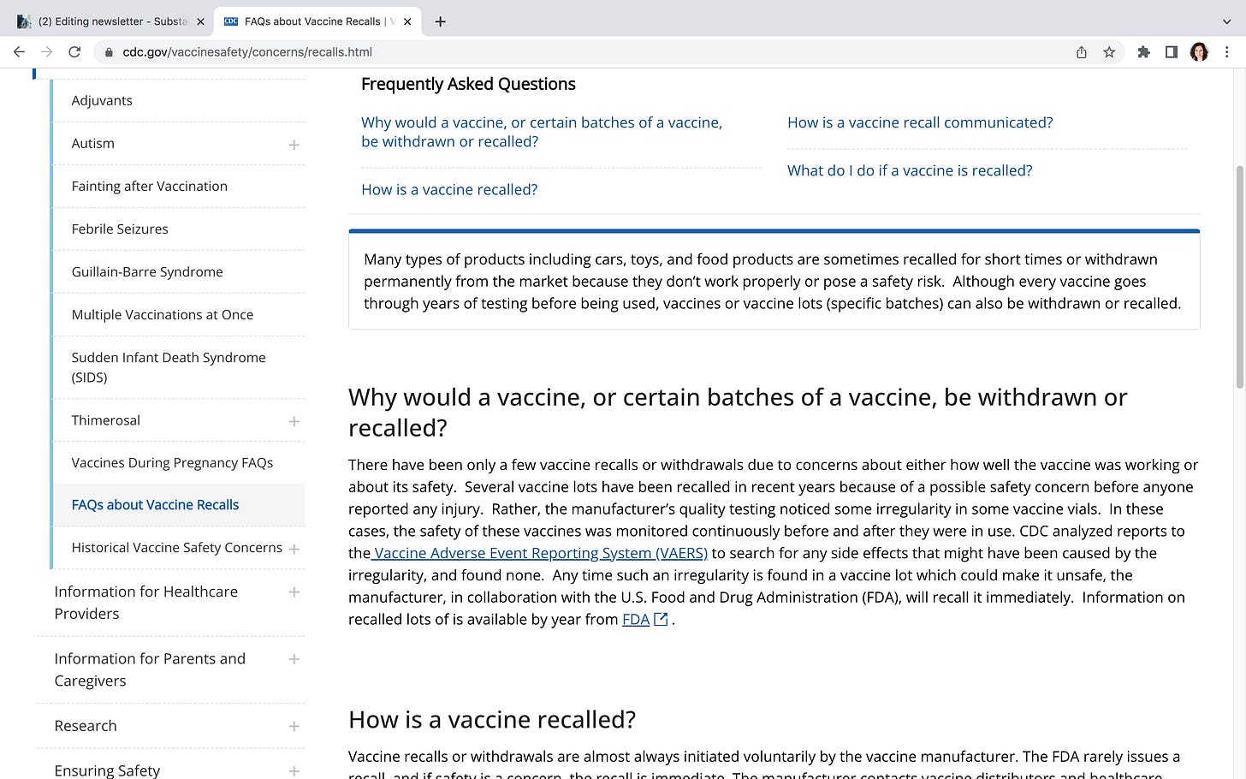Open the Febrile Seizures page
Screen dimensions: 1246x779
tap(120, 229)
